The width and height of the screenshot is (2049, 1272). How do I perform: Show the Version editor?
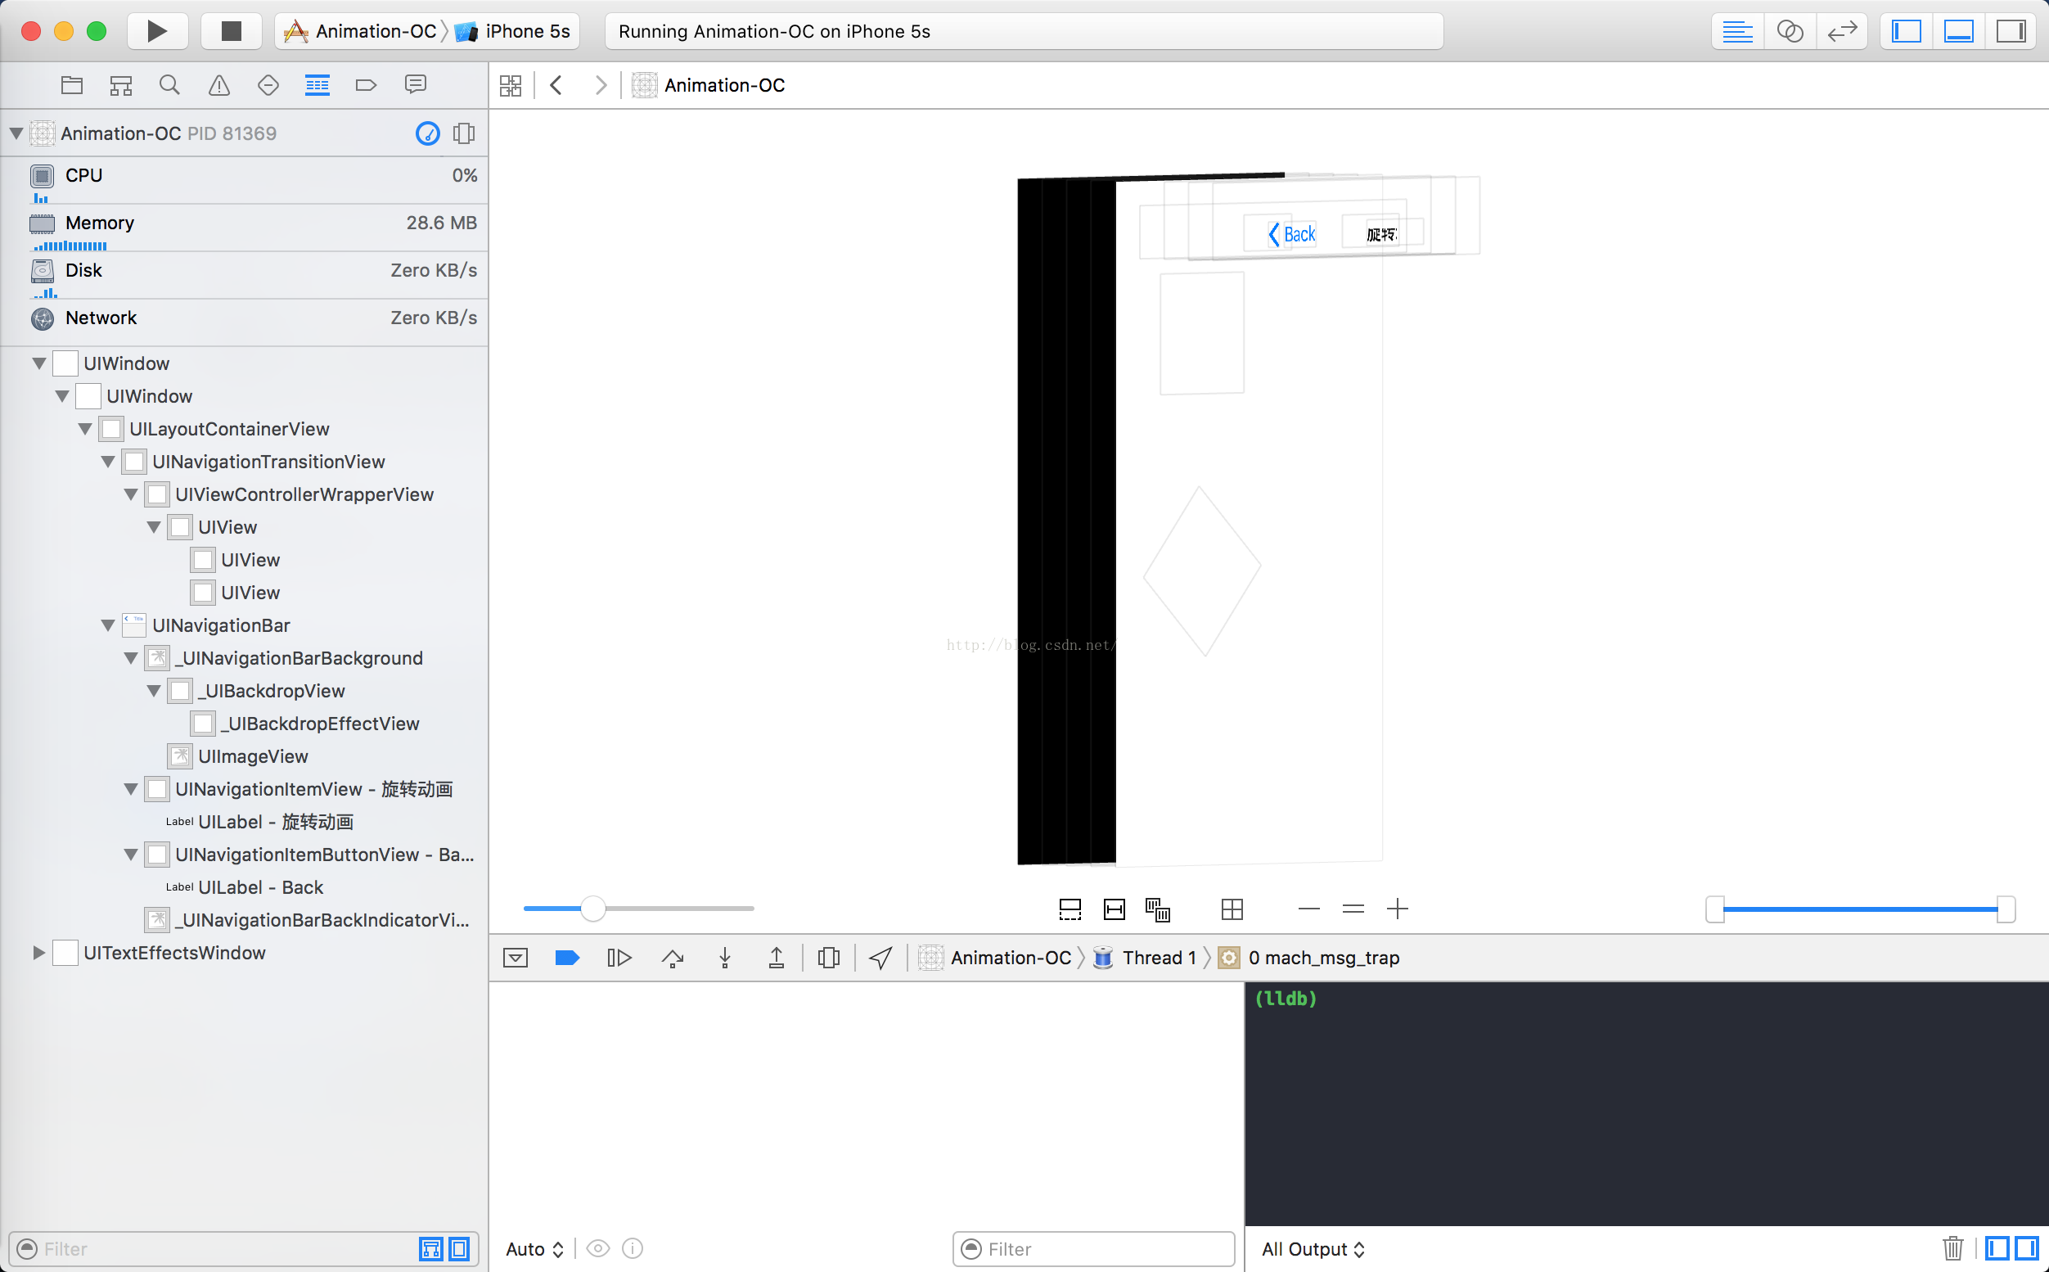[x=1841, y=31]
